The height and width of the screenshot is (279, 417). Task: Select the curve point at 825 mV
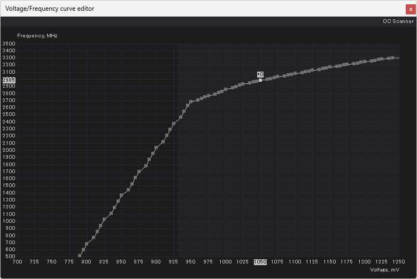pos(104,219)
